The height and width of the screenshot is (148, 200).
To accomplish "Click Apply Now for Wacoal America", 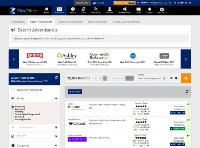I will tap(179, 128).
